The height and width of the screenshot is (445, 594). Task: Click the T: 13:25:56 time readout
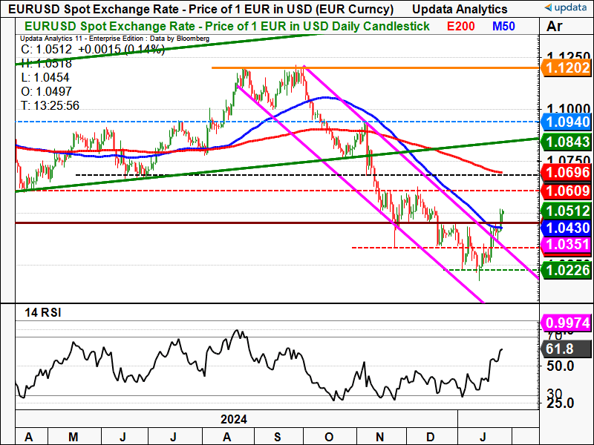[50, 105]
